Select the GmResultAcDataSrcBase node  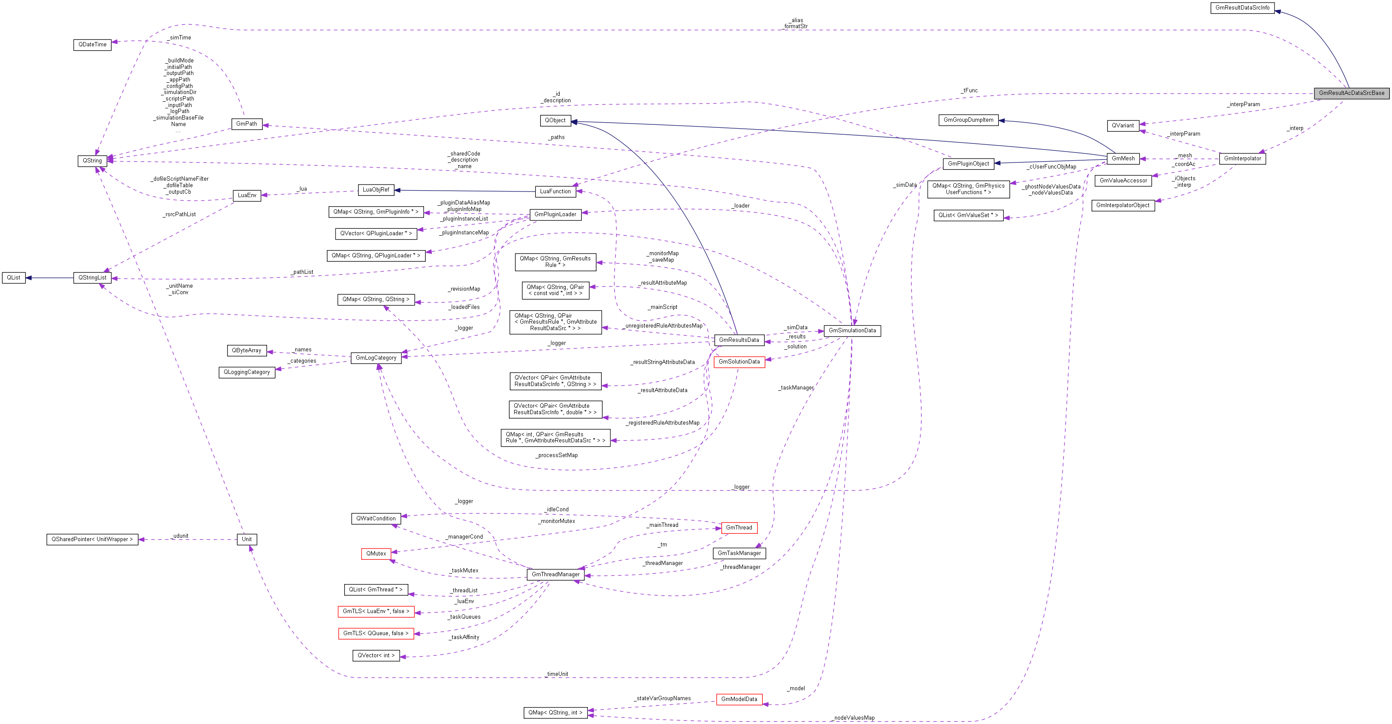(x=1352, y=93)
